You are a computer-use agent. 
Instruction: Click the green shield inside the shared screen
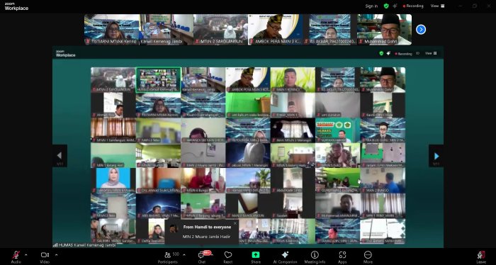[381, 53]
